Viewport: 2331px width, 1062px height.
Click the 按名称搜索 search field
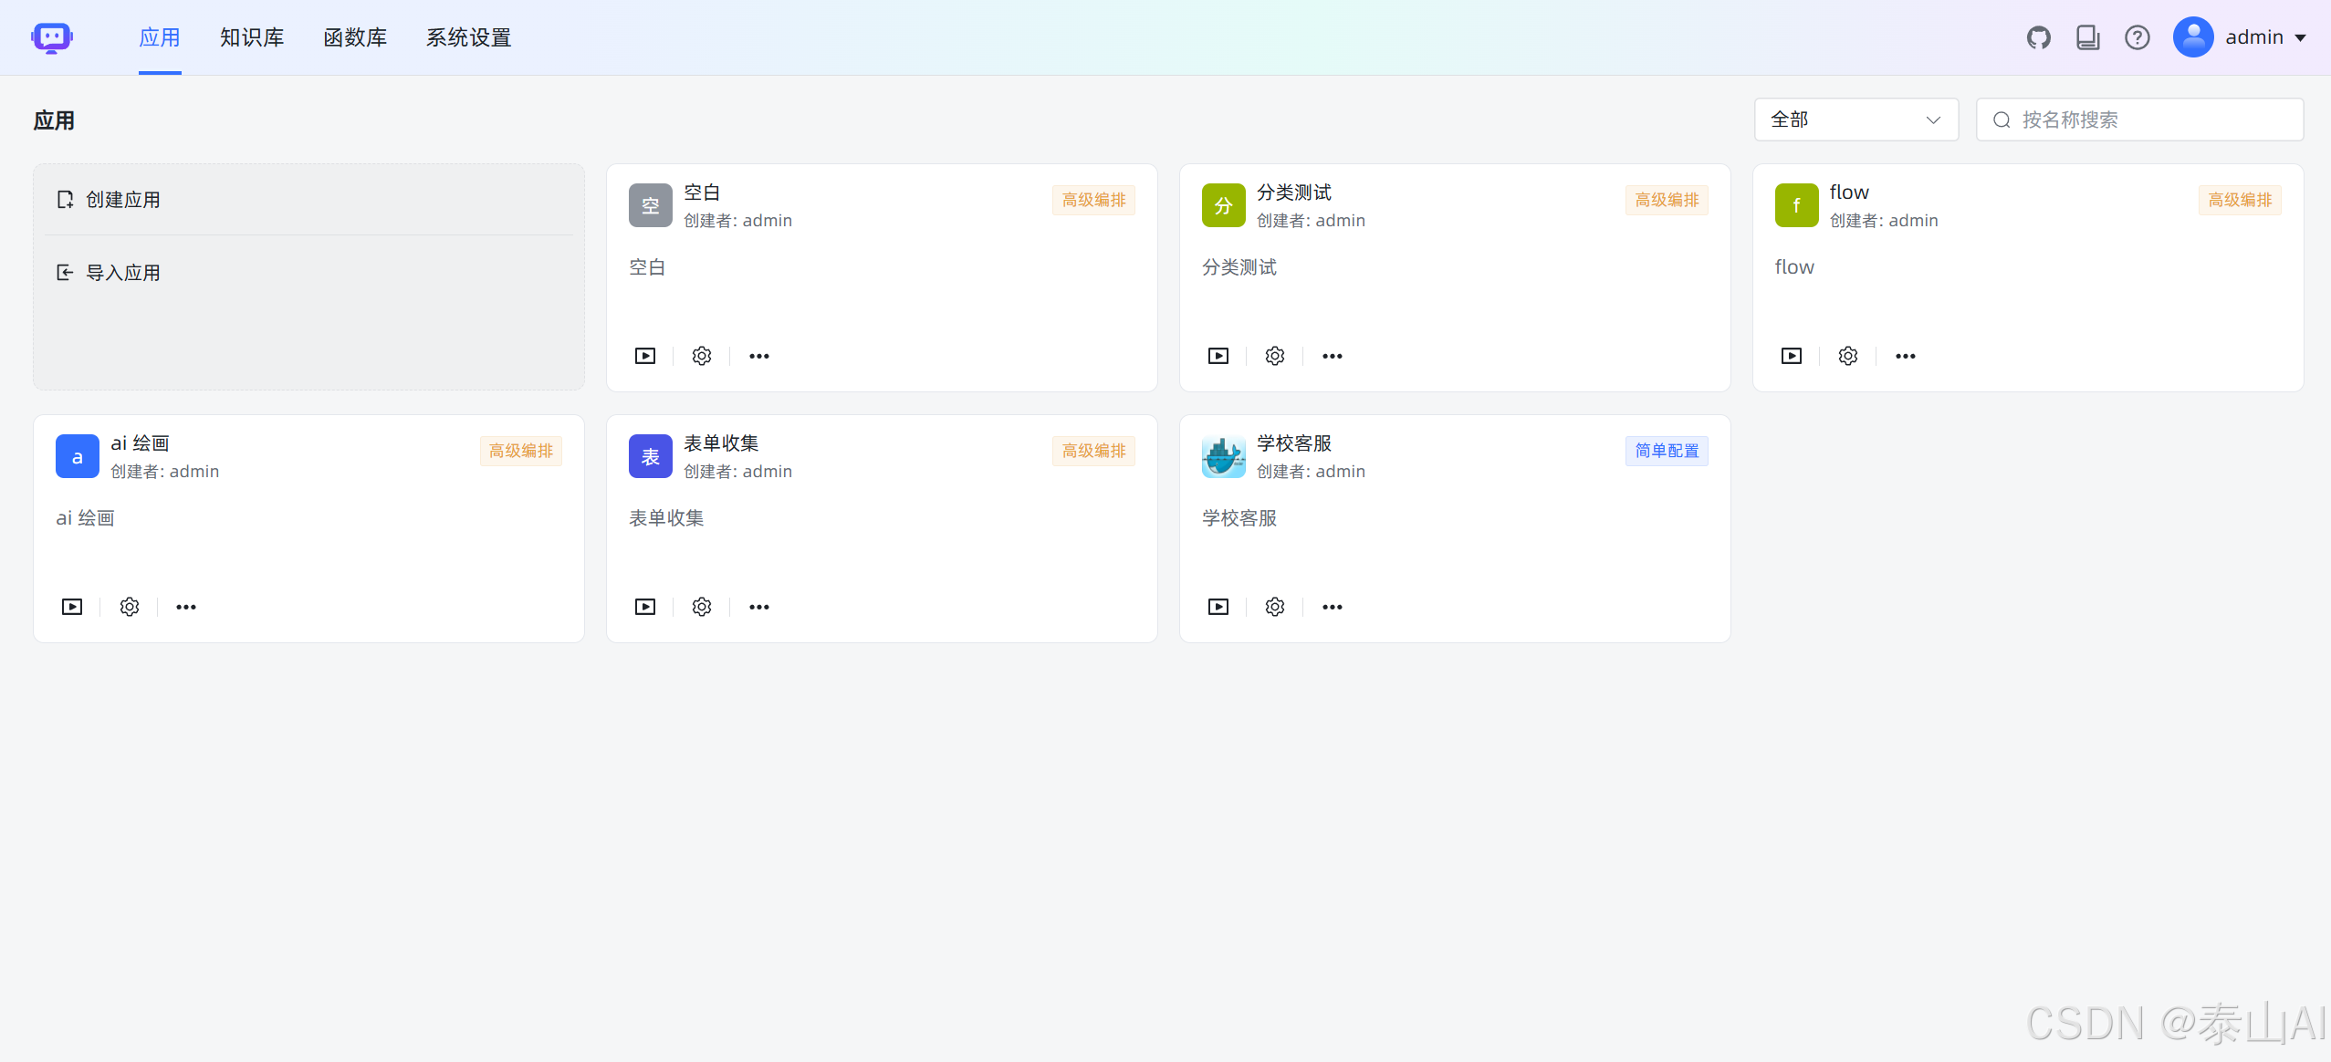[2139, 120]
